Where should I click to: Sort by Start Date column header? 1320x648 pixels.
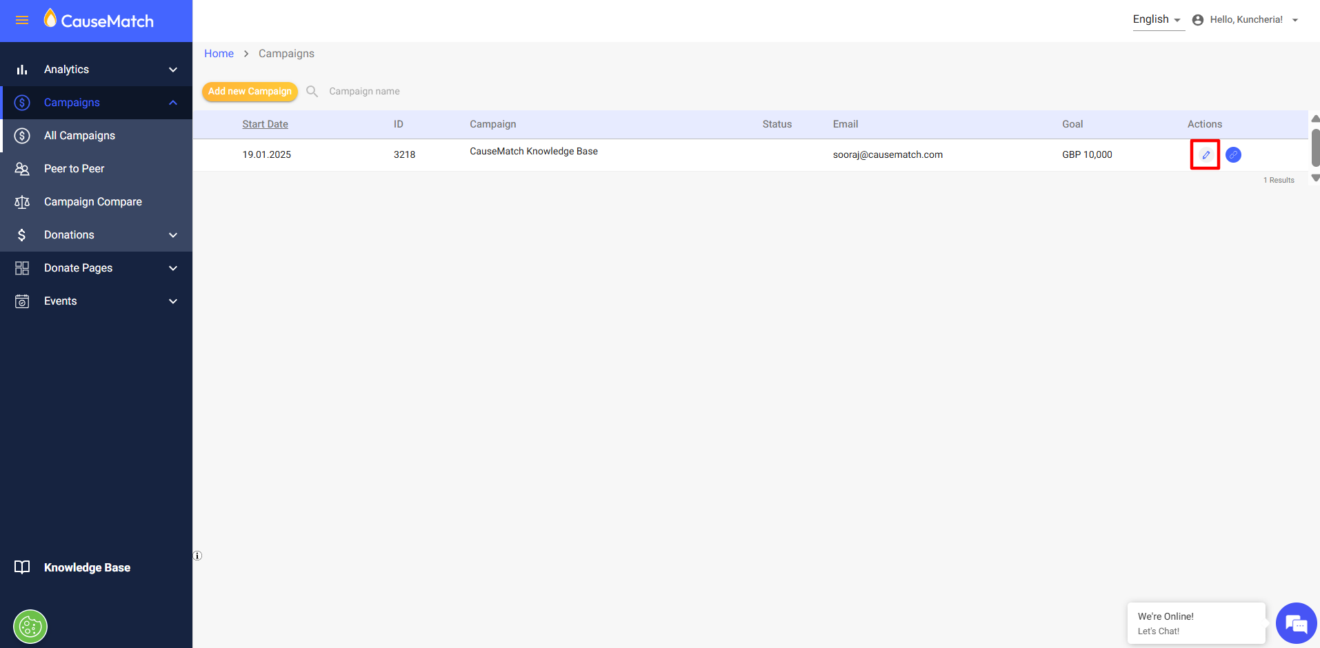[x=266, y=124]
